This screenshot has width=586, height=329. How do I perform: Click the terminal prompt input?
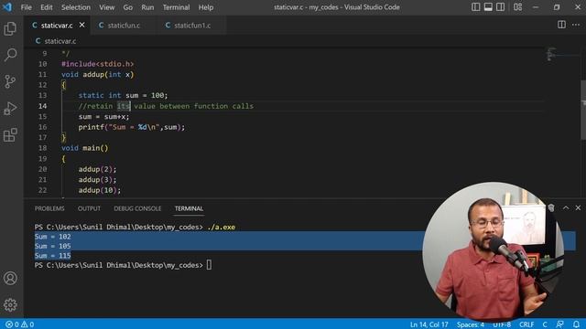(x=209, y=265)
